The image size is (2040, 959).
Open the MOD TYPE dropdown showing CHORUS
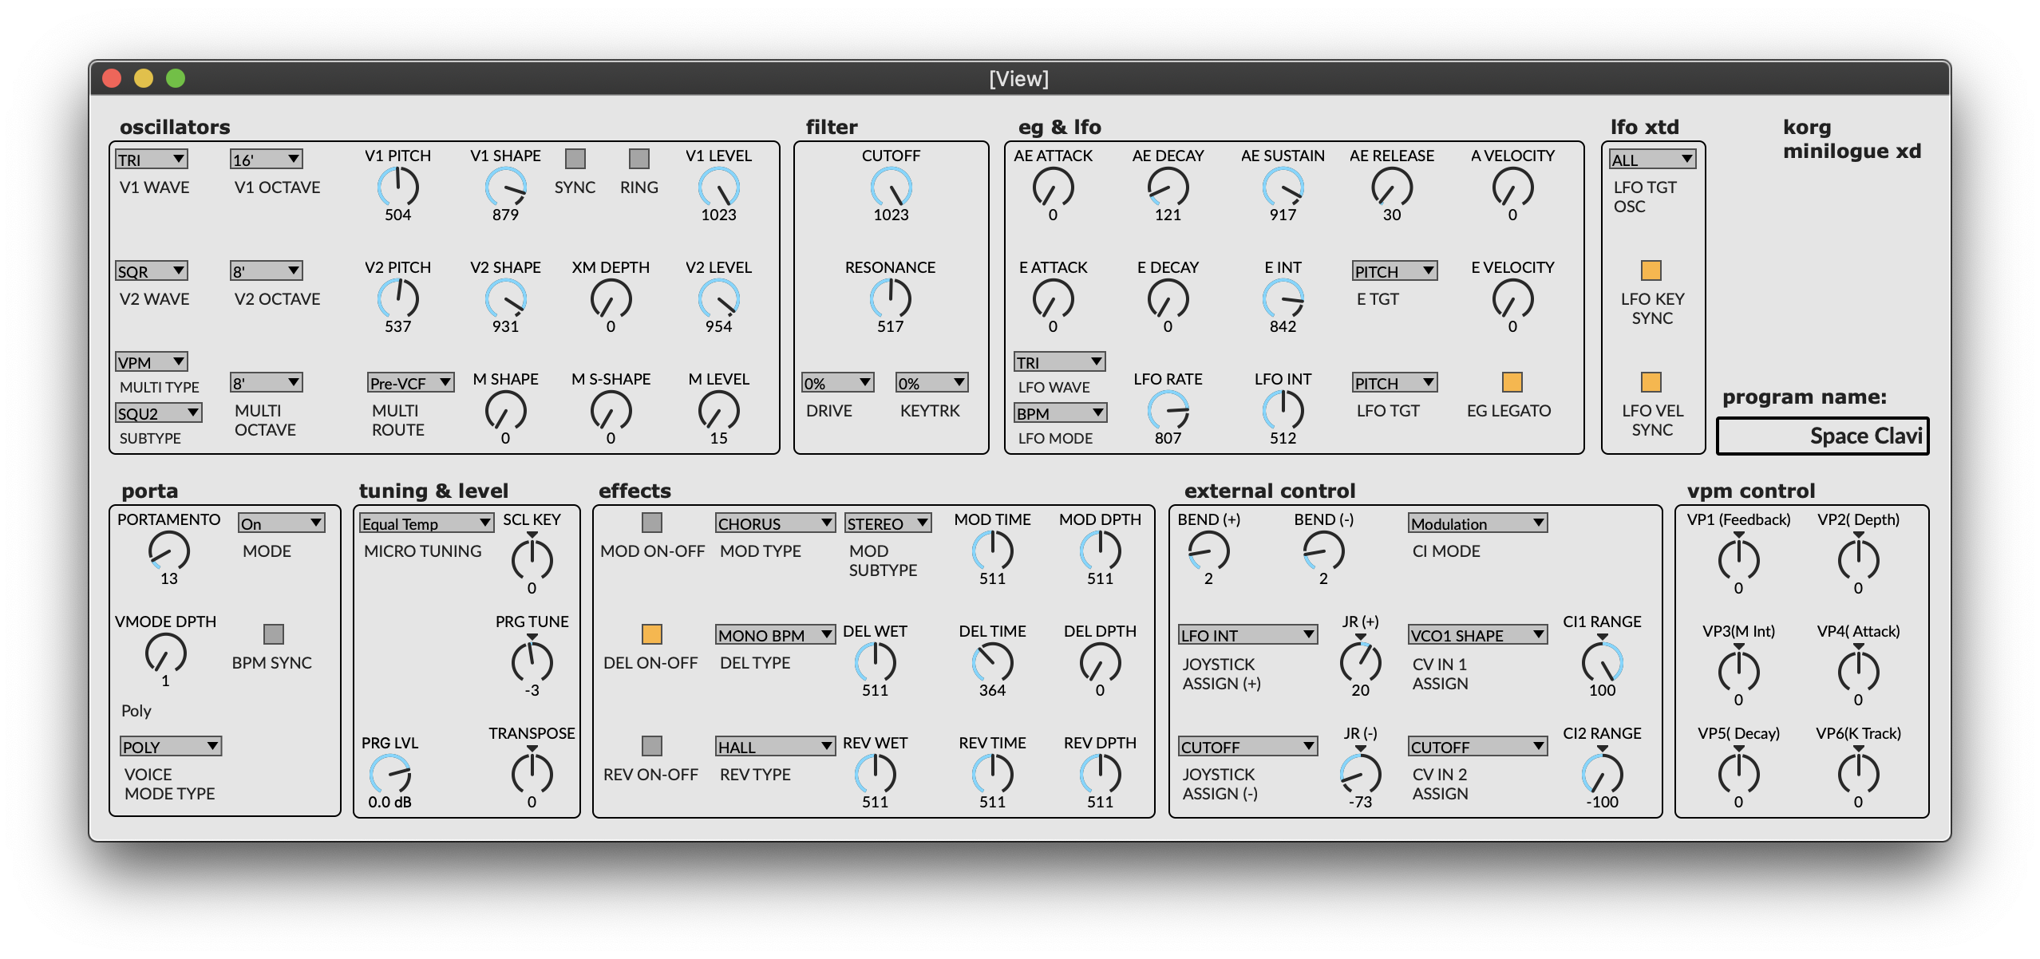[775, 523]
